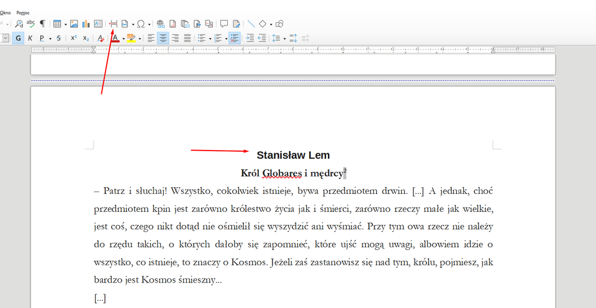Open the font color dropdown arrow
596x308 pixels.
124,38
